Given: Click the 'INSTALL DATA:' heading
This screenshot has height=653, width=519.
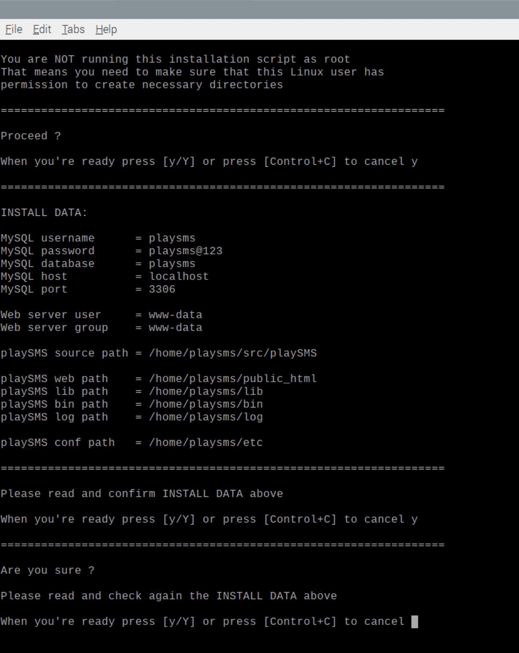Looking at the screenshot, I should pyautogui.click(x=44, y=213).
